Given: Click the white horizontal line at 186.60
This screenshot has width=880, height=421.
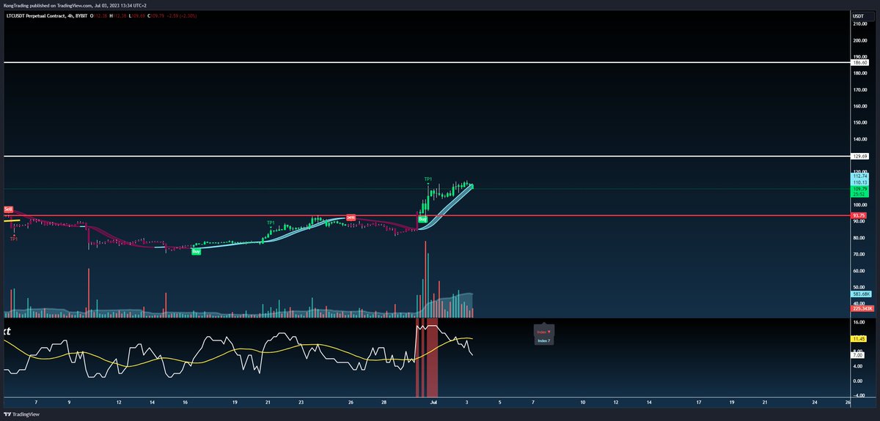Looking at the screenshot, I should click(x=425, y=63).
